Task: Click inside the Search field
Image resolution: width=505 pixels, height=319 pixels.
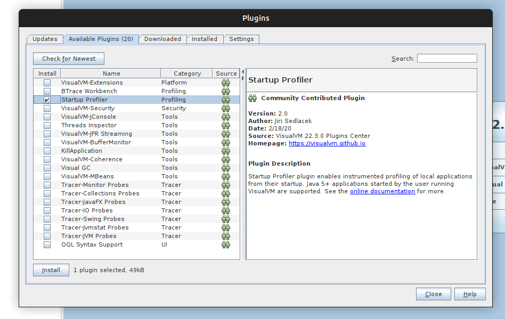Action: click(x=446, y=58)
